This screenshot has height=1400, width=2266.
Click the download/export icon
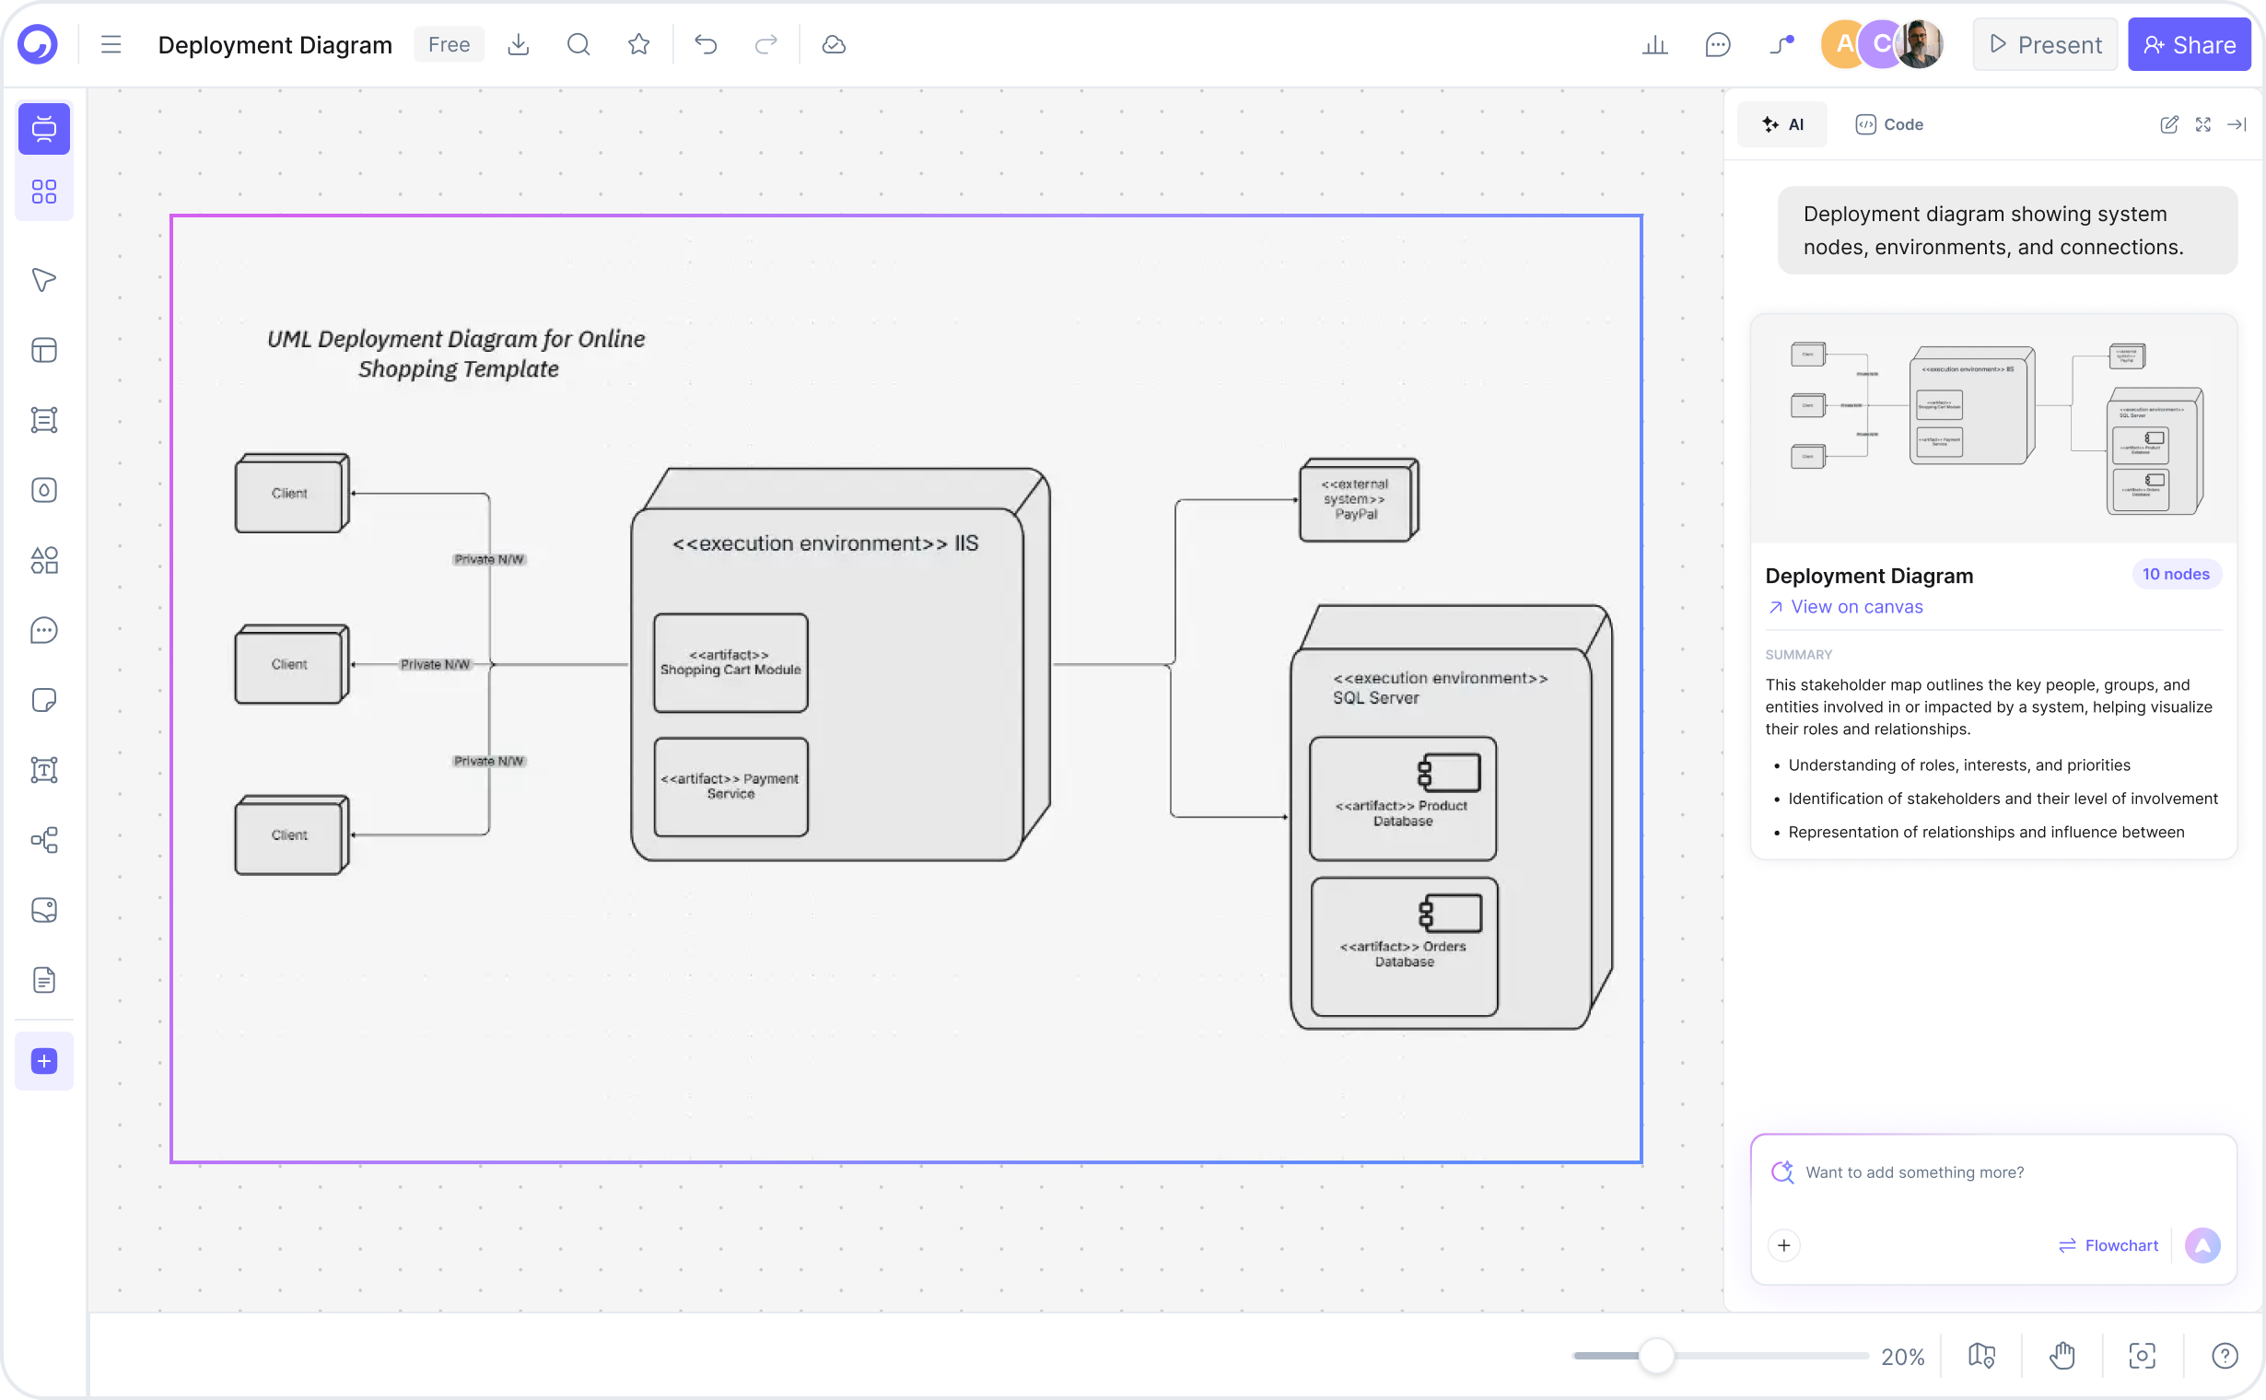click(x=519, y=44)
